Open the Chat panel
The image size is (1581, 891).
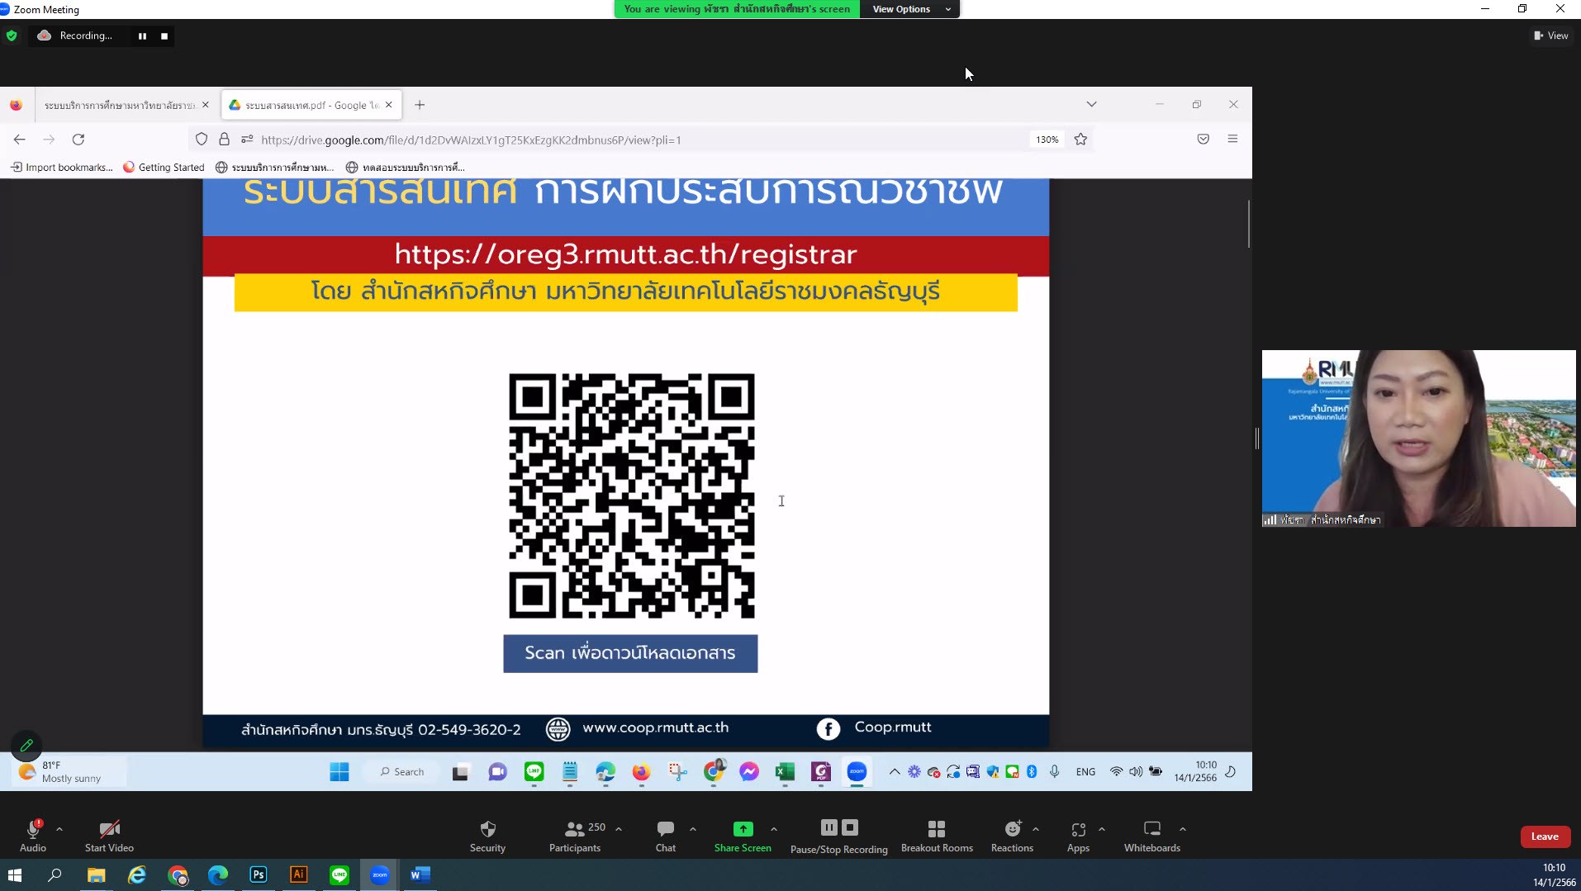pos(666,836)
